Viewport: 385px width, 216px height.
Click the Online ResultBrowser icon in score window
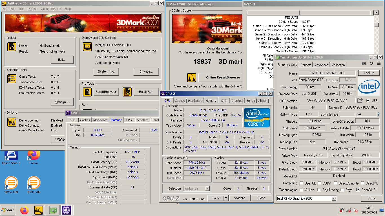pos(192,78)
